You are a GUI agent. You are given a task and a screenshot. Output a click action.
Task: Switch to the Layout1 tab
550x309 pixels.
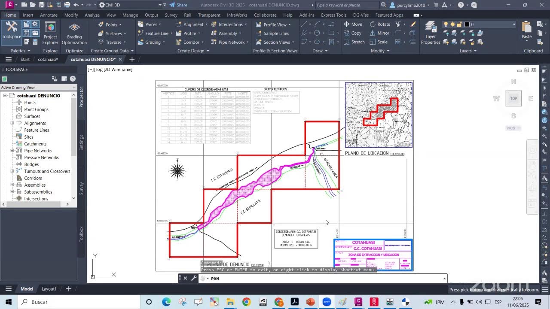[x=49, y=289]
